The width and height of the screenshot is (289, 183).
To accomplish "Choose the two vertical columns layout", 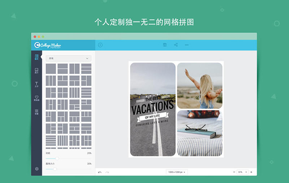I will 75,69.
